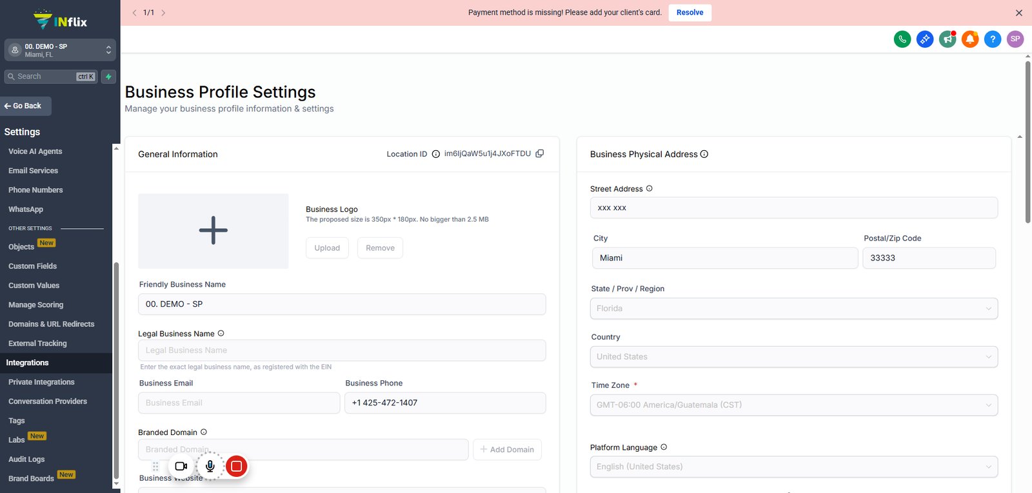Screen dimensions: 1032x493
Task: Click the Add Domain button
Action: click(507, 450)
